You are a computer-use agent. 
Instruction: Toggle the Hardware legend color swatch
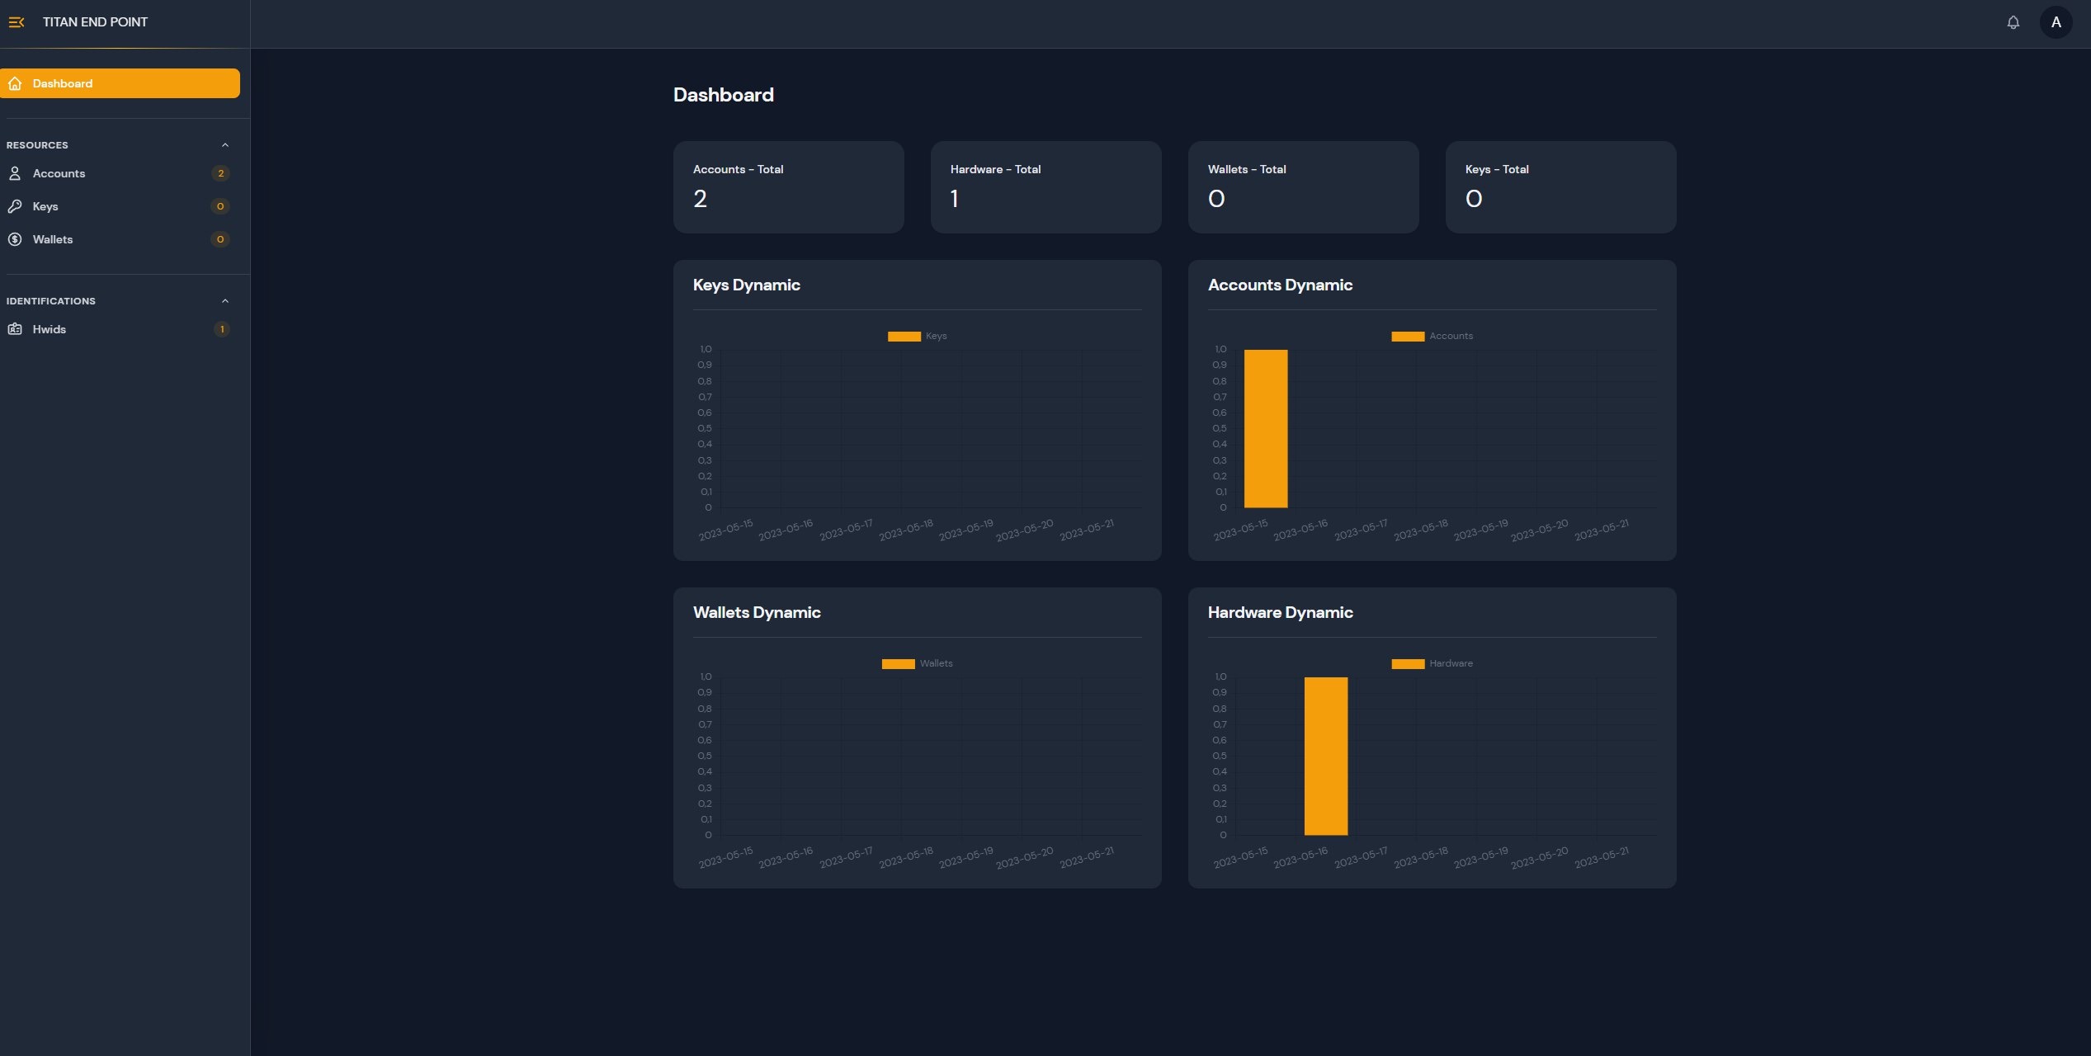(x=1407, y=663)
